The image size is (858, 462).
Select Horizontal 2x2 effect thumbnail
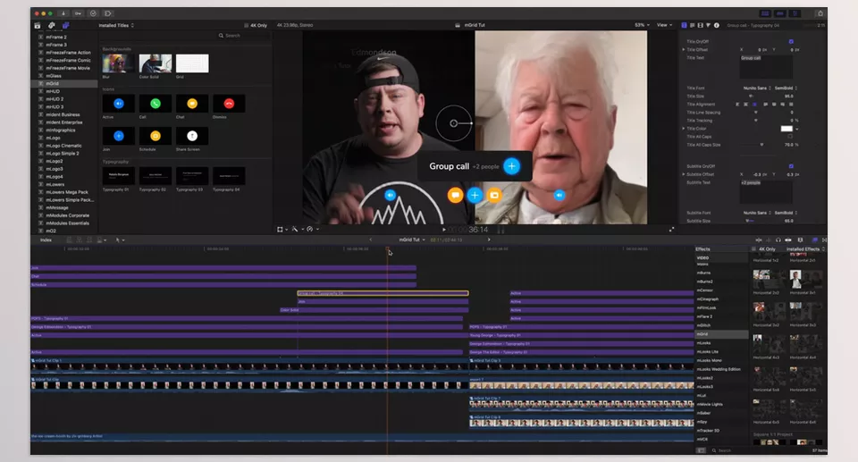769,279
